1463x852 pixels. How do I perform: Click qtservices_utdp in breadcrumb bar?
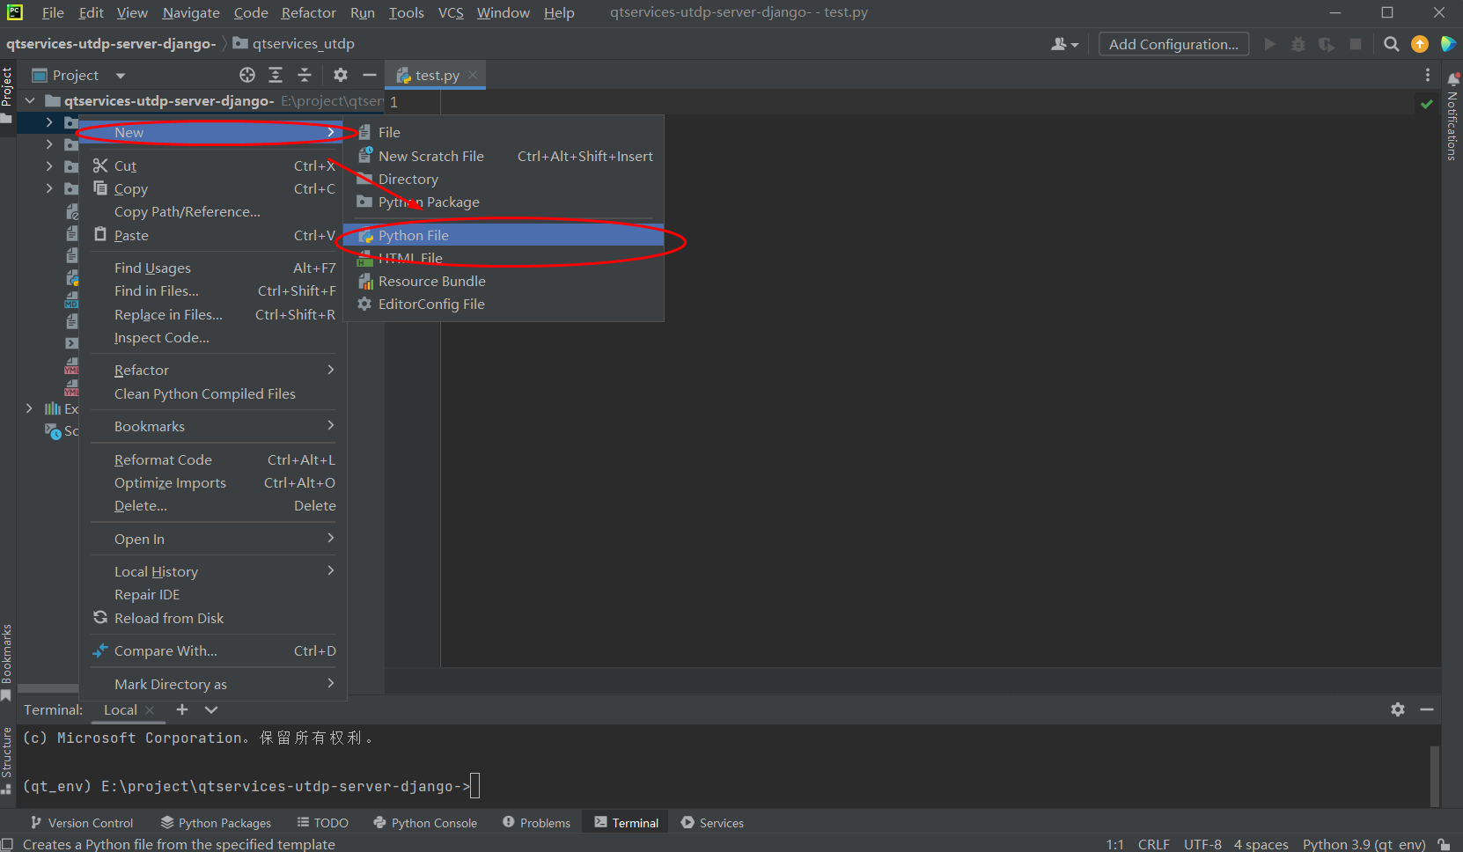[294, 44]
